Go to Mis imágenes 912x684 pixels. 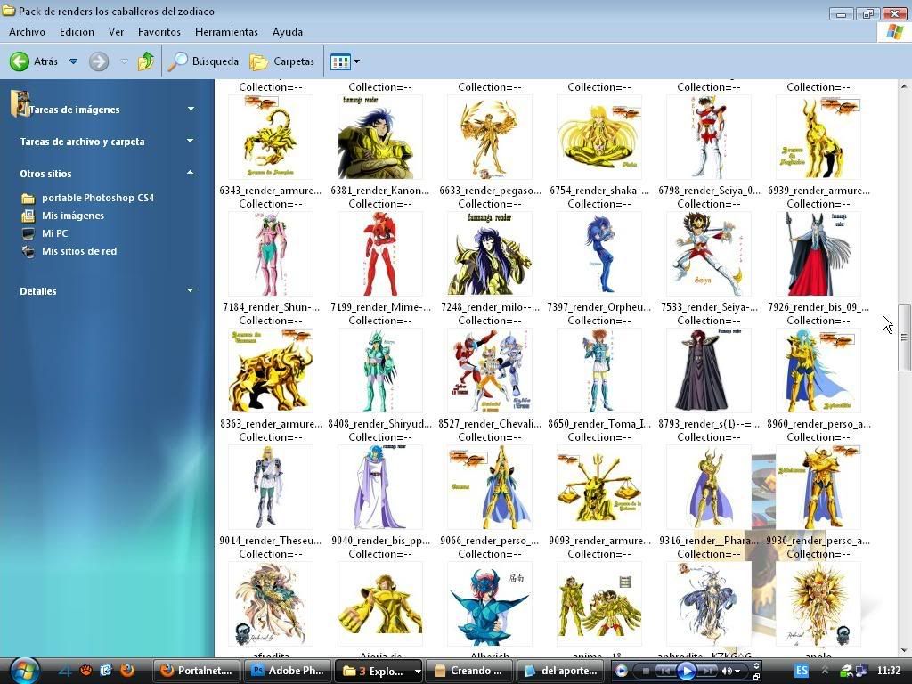73,216
